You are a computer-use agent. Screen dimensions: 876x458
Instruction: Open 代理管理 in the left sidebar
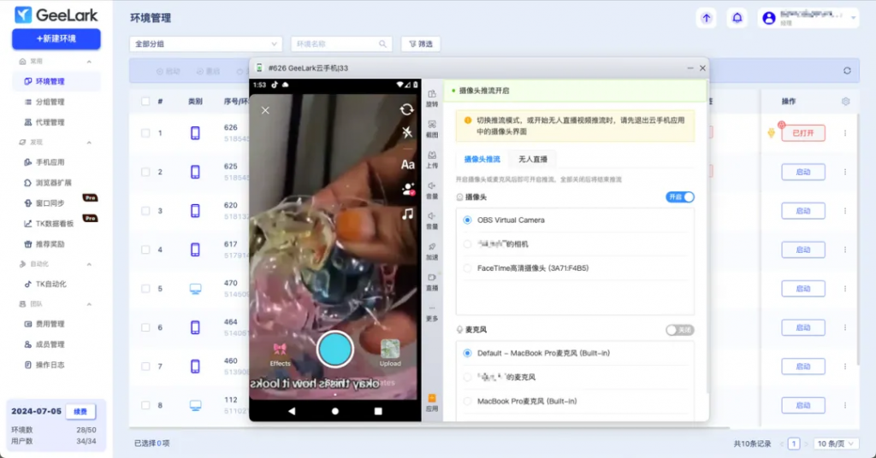[50, 122]
